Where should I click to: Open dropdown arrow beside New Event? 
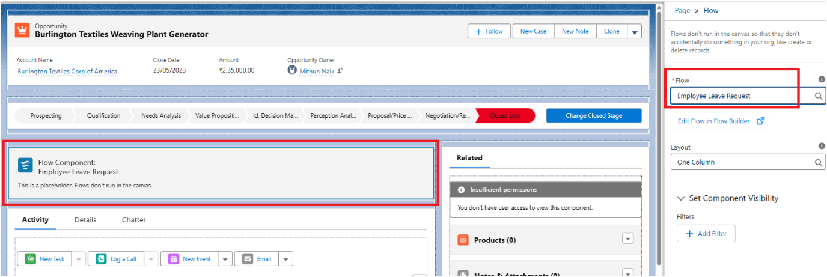coord(225,259)
